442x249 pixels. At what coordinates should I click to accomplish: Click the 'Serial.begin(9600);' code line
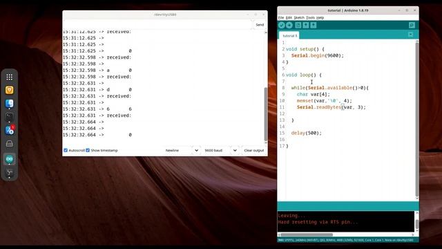(318, 55)
